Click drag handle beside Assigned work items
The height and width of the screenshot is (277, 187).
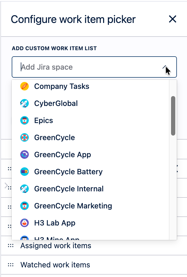tap(11, 246)
